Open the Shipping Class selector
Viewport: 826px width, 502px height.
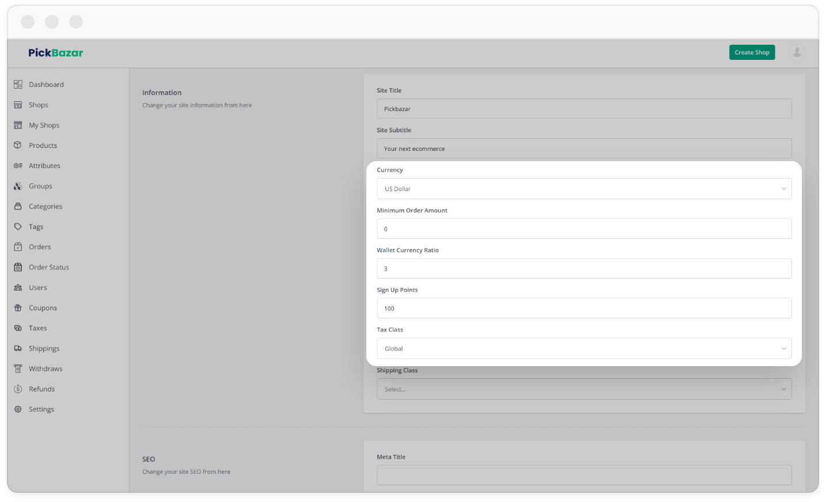(x=584, y=389)
